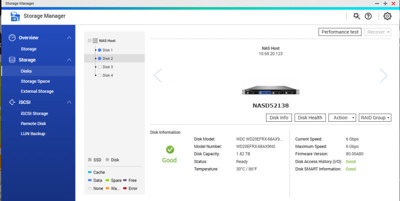Viewport: 400px width, 201px height.
Task: Click the Storage Manager logo icon
Action: (15, 16)
